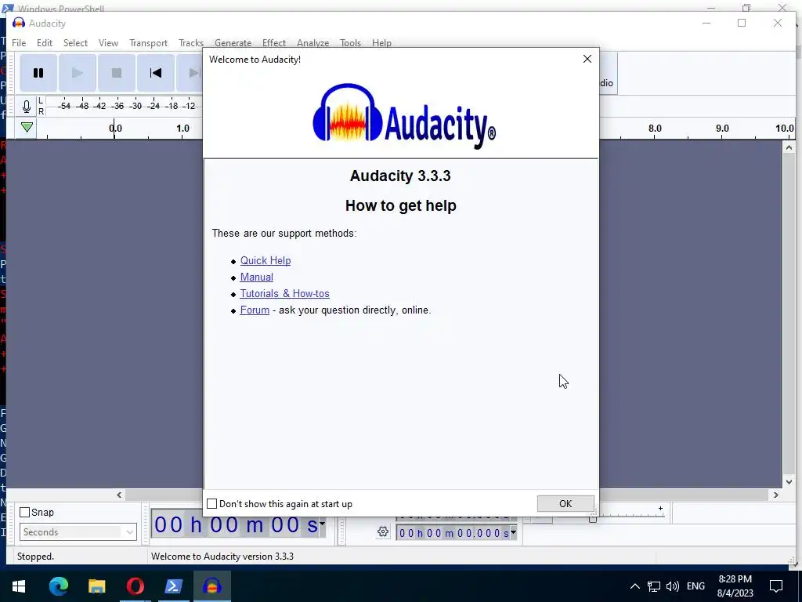Open the Transport menu

point(148,43)
